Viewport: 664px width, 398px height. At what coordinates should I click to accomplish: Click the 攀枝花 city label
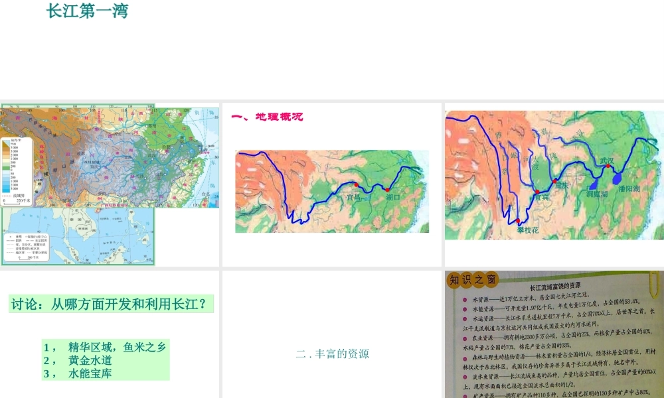[x=528, y=230]
